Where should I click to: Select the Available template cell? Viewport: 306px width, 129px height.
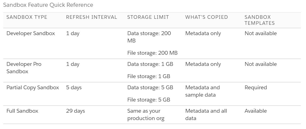256,111
